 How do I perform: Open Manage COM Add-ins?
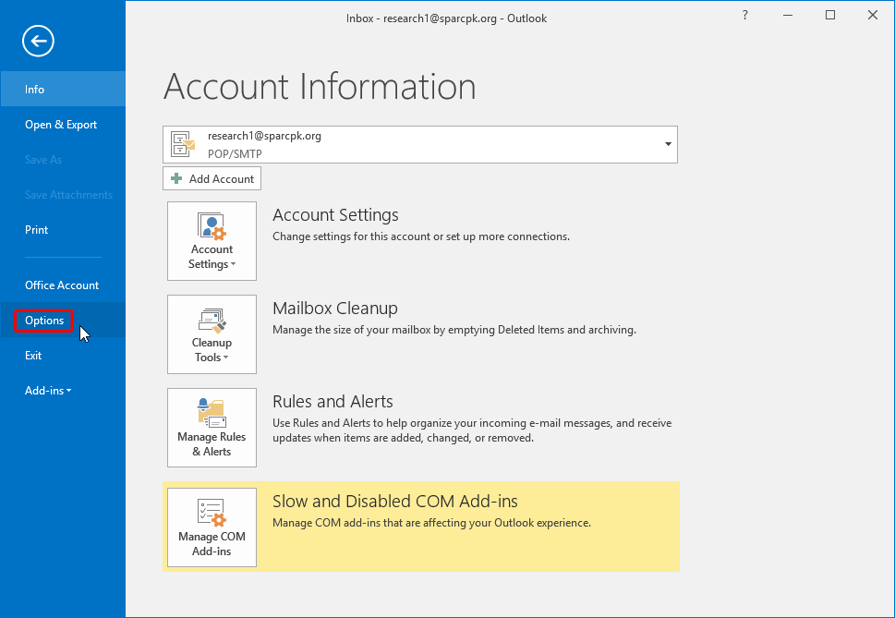[212, 527]
